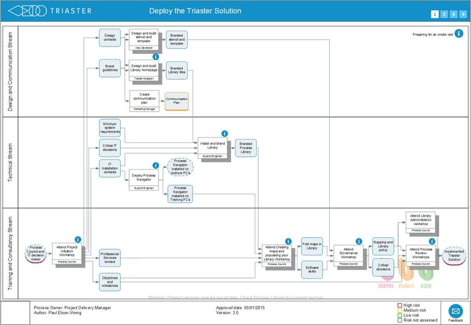
Task: Toggle the Medium risk legend box
Action: click(x=400, y=310)
